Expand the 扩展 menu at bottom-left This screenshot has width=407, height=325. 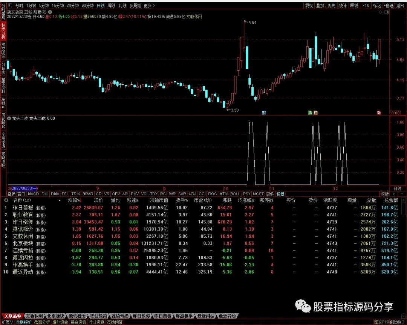pos(8,322)
